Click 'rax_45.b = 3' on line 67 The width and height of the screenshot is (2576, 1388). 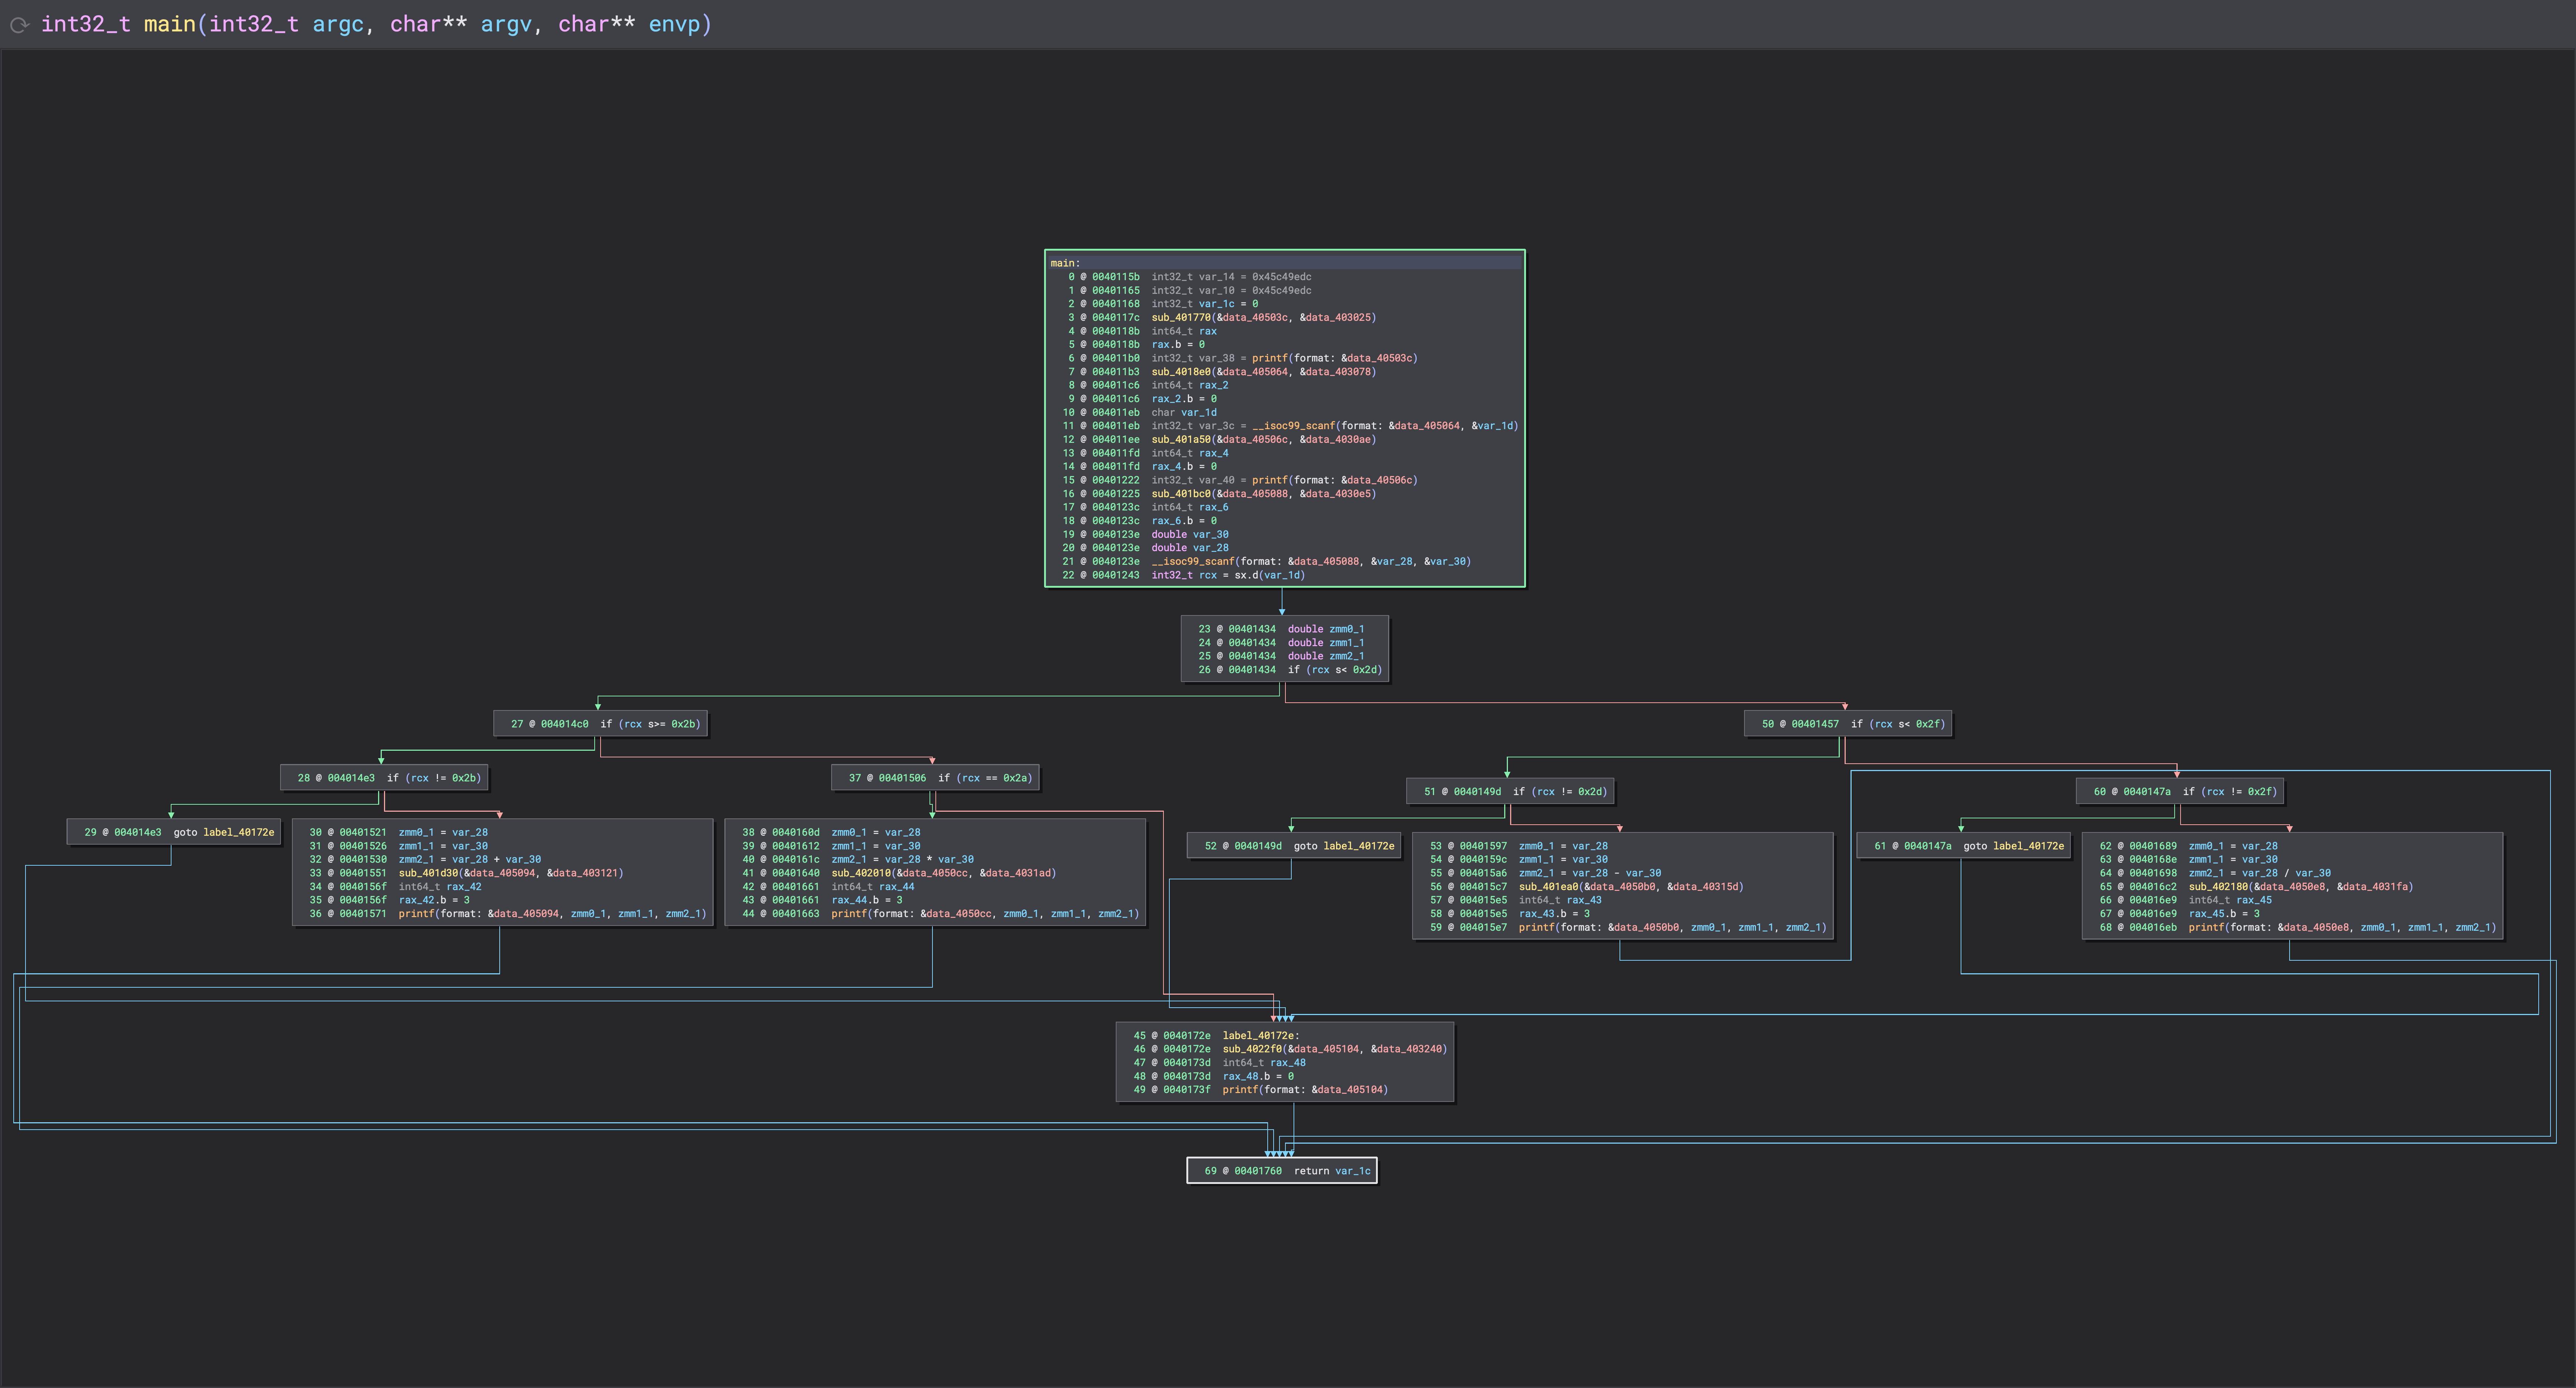2224,914
